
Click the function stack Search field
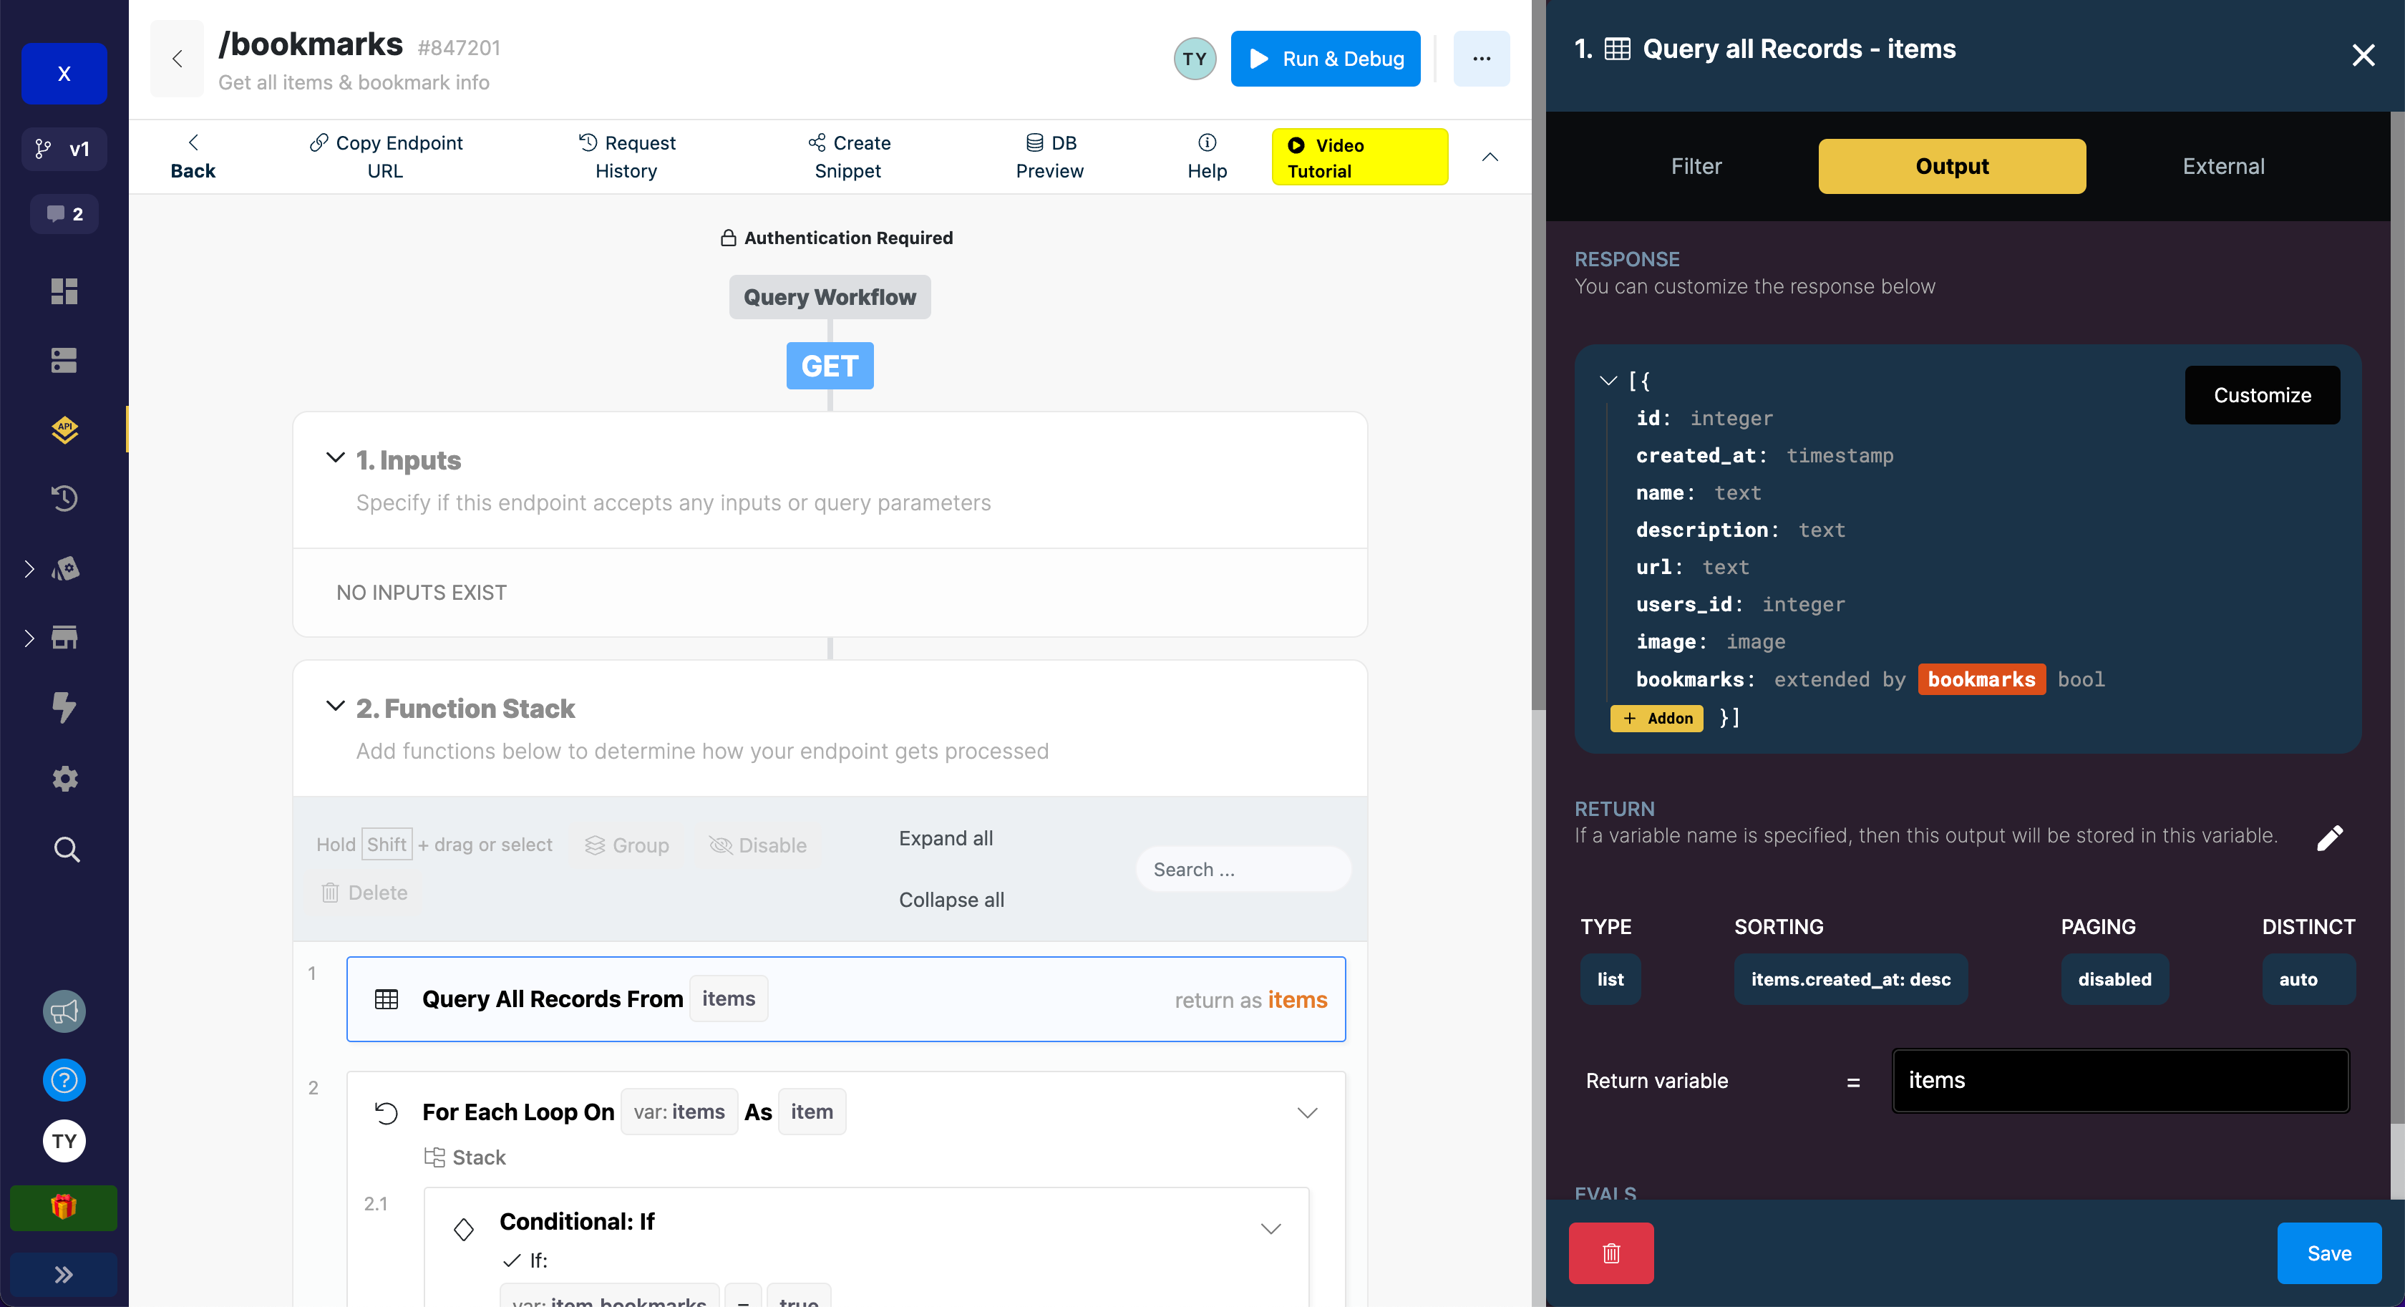(x=1243, y=869)
